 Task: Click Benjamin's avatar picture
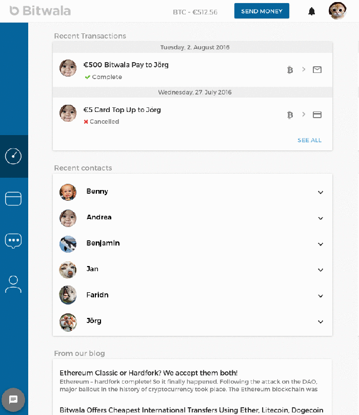[x=68, y=244]
